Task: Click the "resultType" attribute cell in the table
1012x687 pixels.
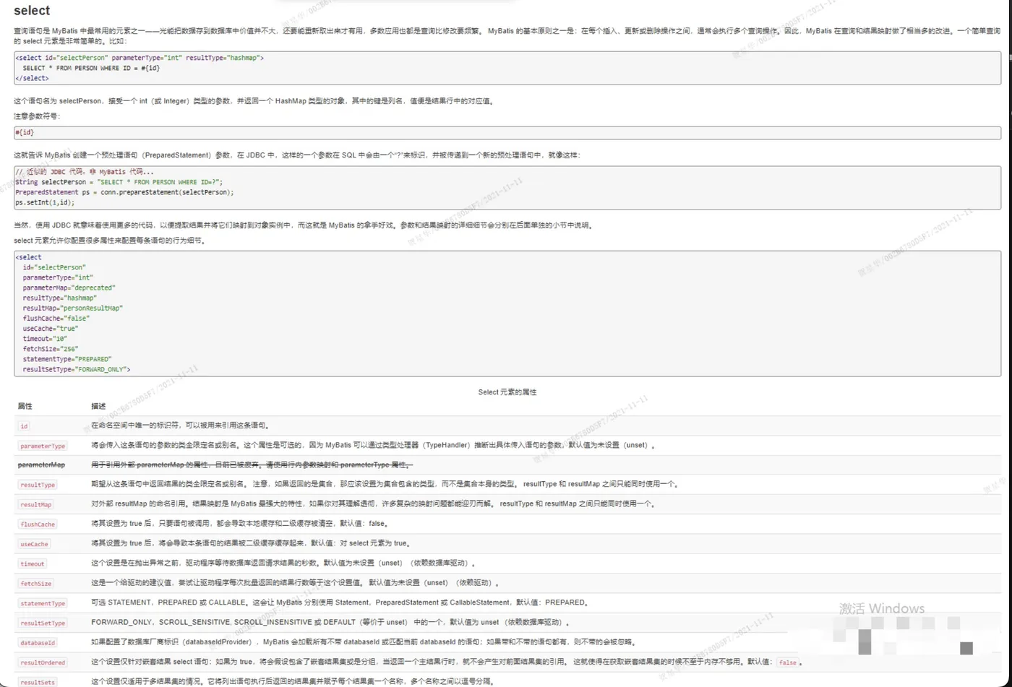Action: tap(38, 485)
